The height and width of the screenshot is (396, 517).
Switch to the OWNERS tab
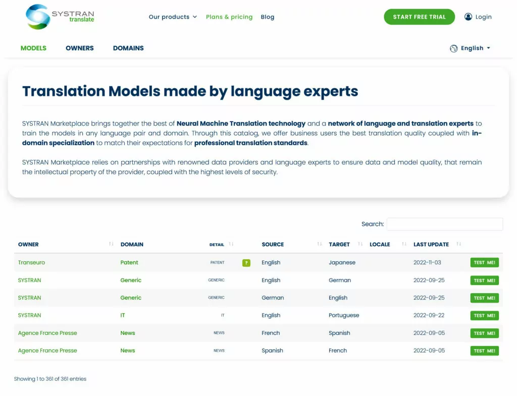(79, 48)
